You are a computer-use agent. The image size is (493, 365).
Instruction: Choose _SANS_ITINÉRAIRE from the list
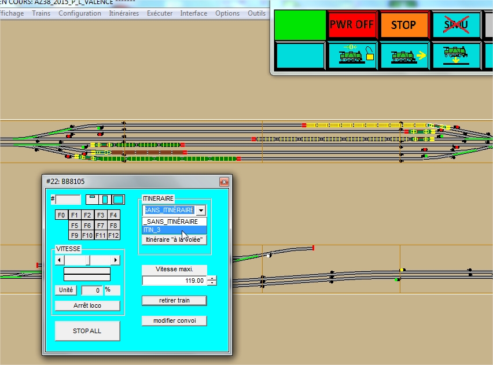coord(175,222)
